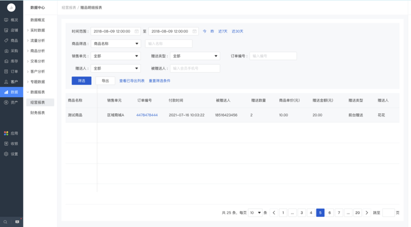The image size is (411, 227).
Task: Click 重置筛选条件 reset link
Action: (160, 81)
